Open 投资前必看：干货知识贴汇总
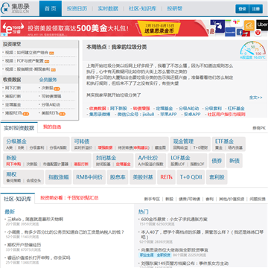Image resolution: width=268 pixels, height=268 pixels. pos(70,198)
